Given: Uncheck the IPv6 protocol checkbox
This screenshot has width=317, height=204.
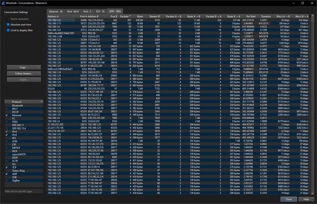Looking at the screenshot, I should (7, 135).
